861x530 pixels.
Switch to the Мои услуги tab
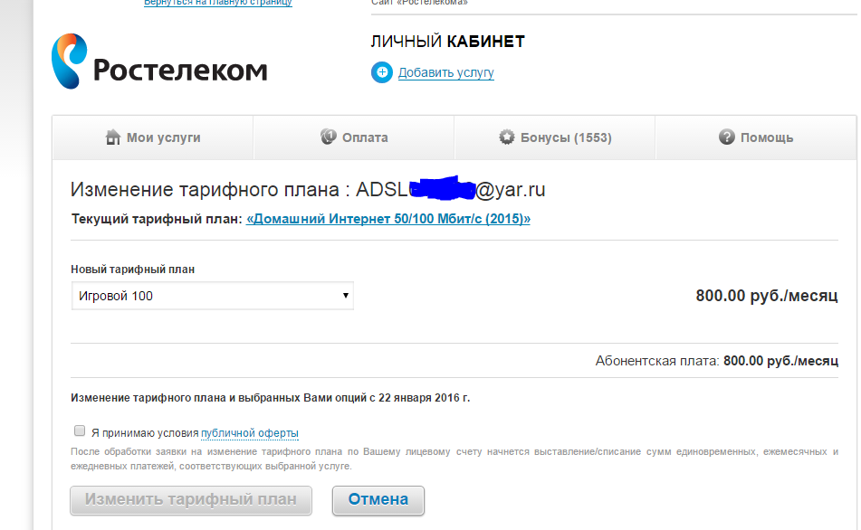[153, 137]
